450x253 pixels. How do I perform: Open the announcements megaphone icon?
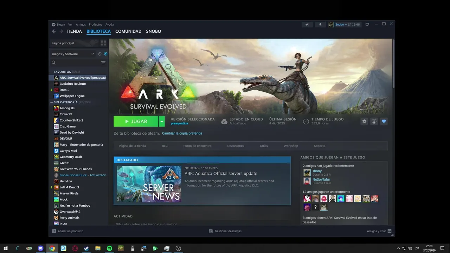pos(307,25)
